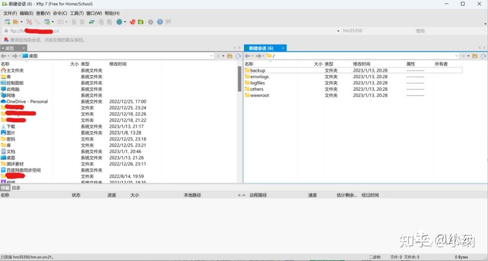Expand the local path 桌面 dropdown
This screenshot has width=488, height=261.
point(211,56)
